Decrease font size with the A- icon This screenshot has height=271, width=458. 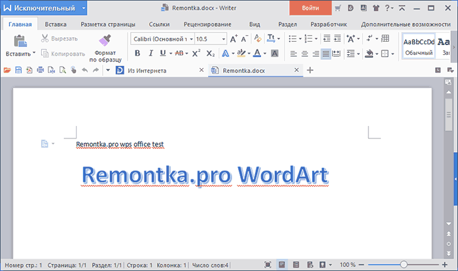[x=244, y=39]
